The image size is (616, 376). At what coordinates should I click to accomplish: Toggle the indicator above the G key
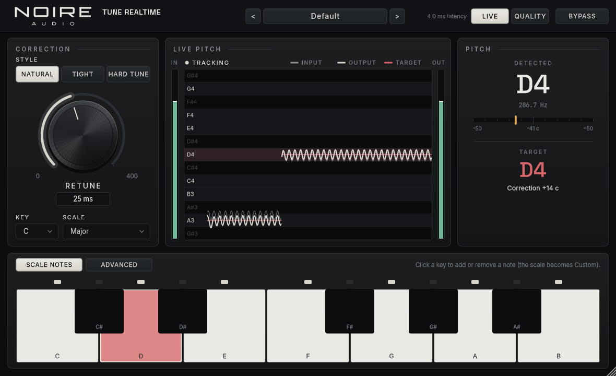click(392, 282)
